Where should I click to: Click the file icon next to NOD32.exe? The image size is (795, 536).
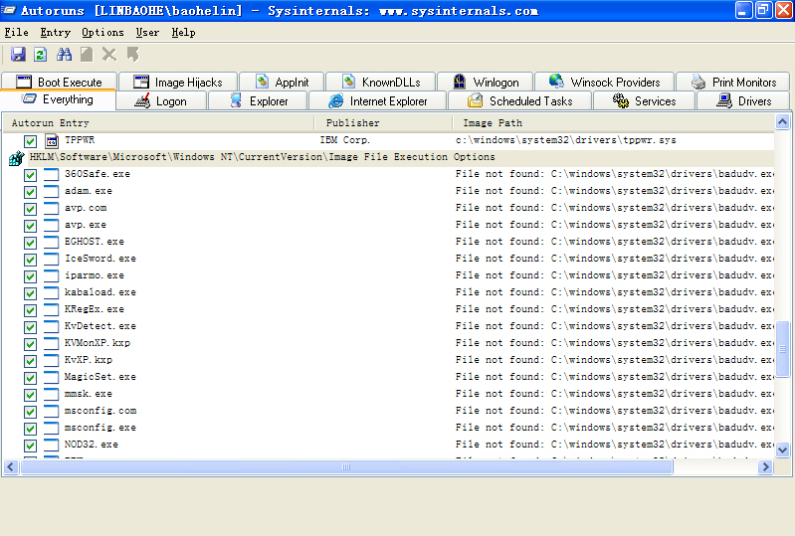[51, 445]
